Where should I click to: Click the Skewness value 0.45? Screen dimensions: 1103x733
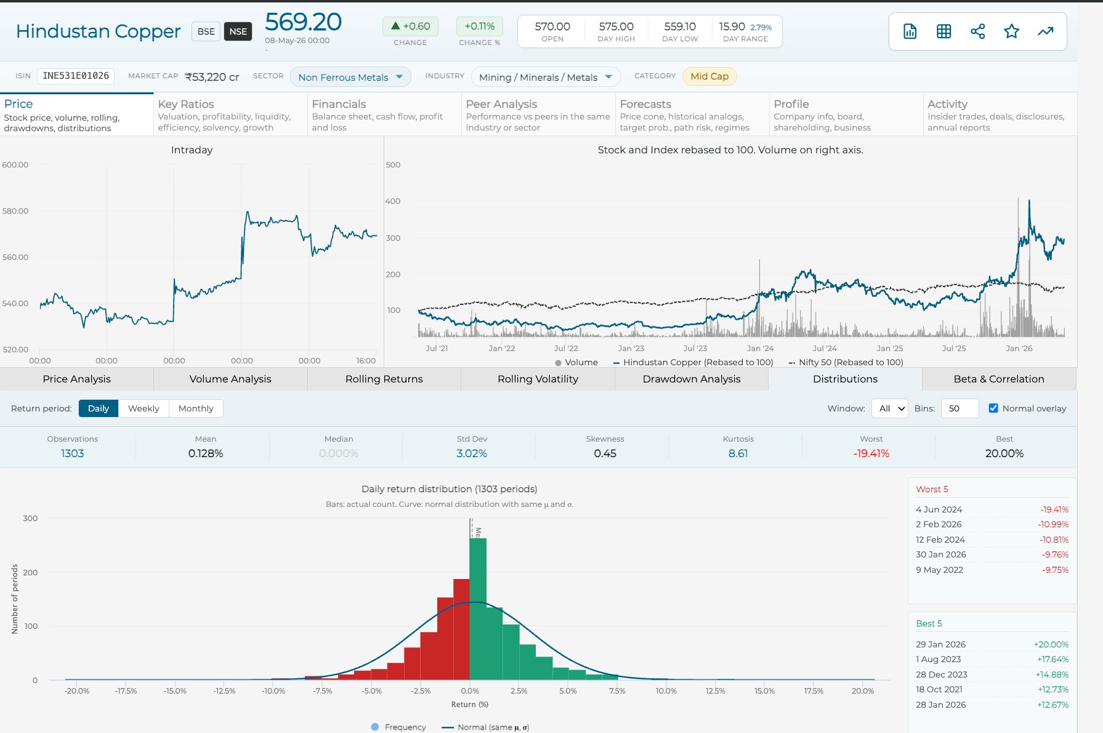[x=605, y=453]
